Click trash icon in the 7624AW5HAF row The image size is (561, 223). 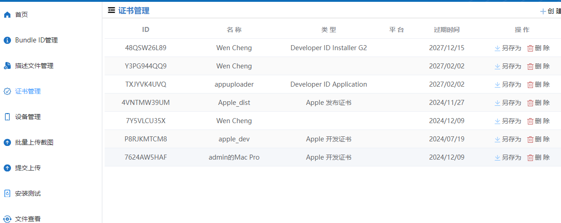(530, 157)
